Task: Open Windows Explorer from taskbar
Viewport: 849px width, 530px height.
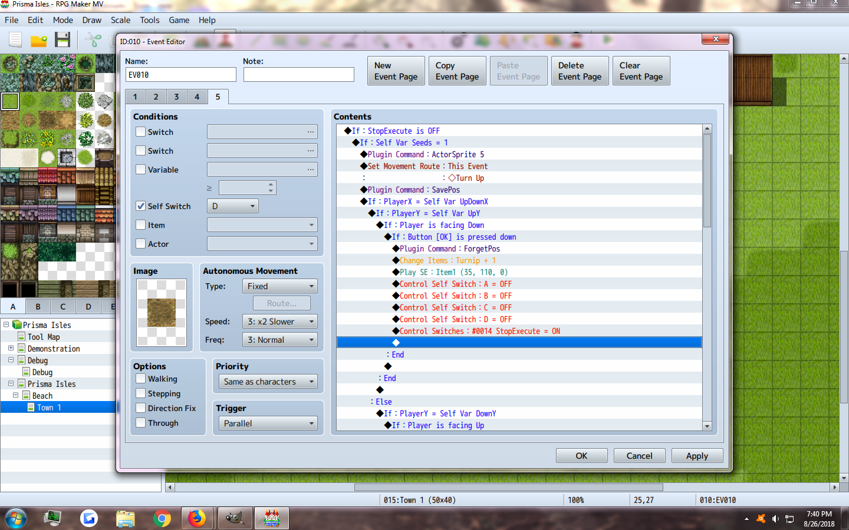Action: tap(126, 519)
